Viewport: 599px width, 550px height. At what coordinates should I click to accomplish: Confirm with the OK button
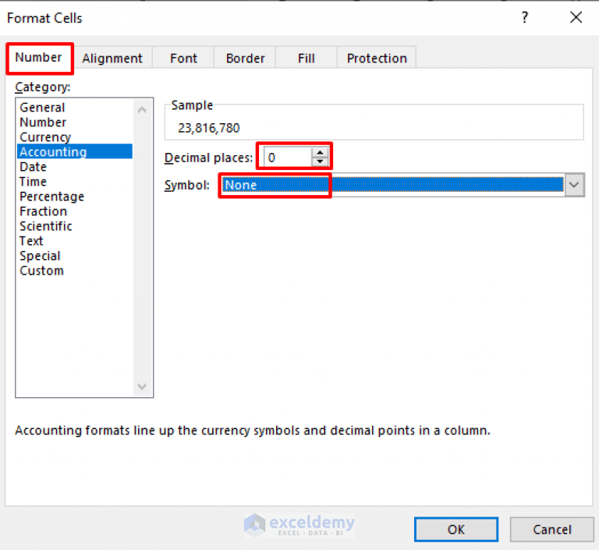pos(456,530)
